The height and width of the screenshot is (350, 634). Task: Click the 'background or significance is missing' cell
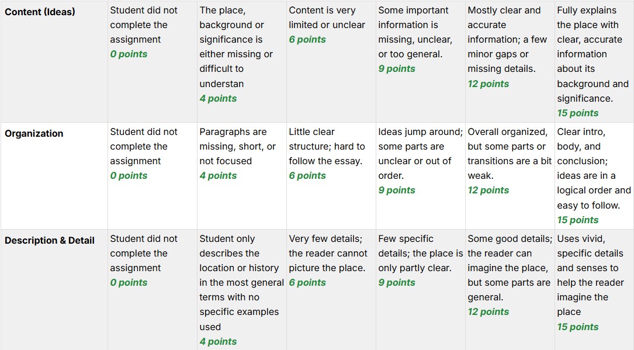click(x=241, y=54)
